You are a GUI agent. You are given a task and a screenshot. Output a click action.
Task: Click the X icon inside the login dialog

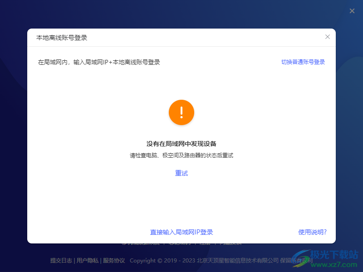pos(328,37)
